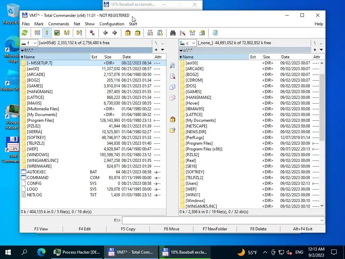Click the F5 Copy button
The image size is (345, 259).
coord(128,229)
